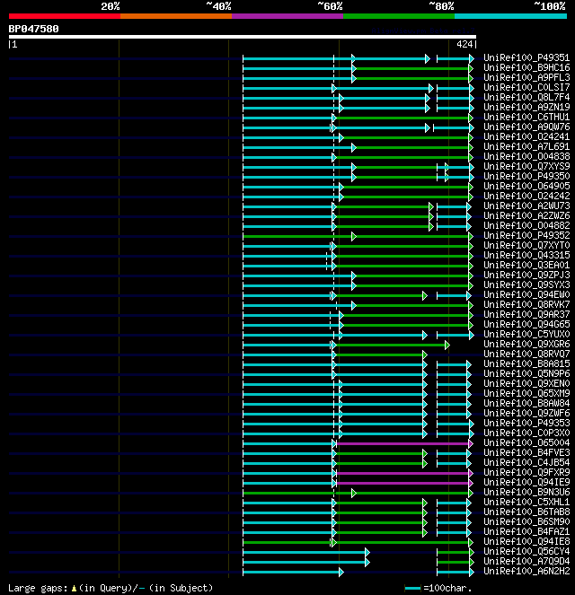Viewport: 575px width, 595px height.
Task: Click the BP047580 query name
Action: [x=34, y=29]
